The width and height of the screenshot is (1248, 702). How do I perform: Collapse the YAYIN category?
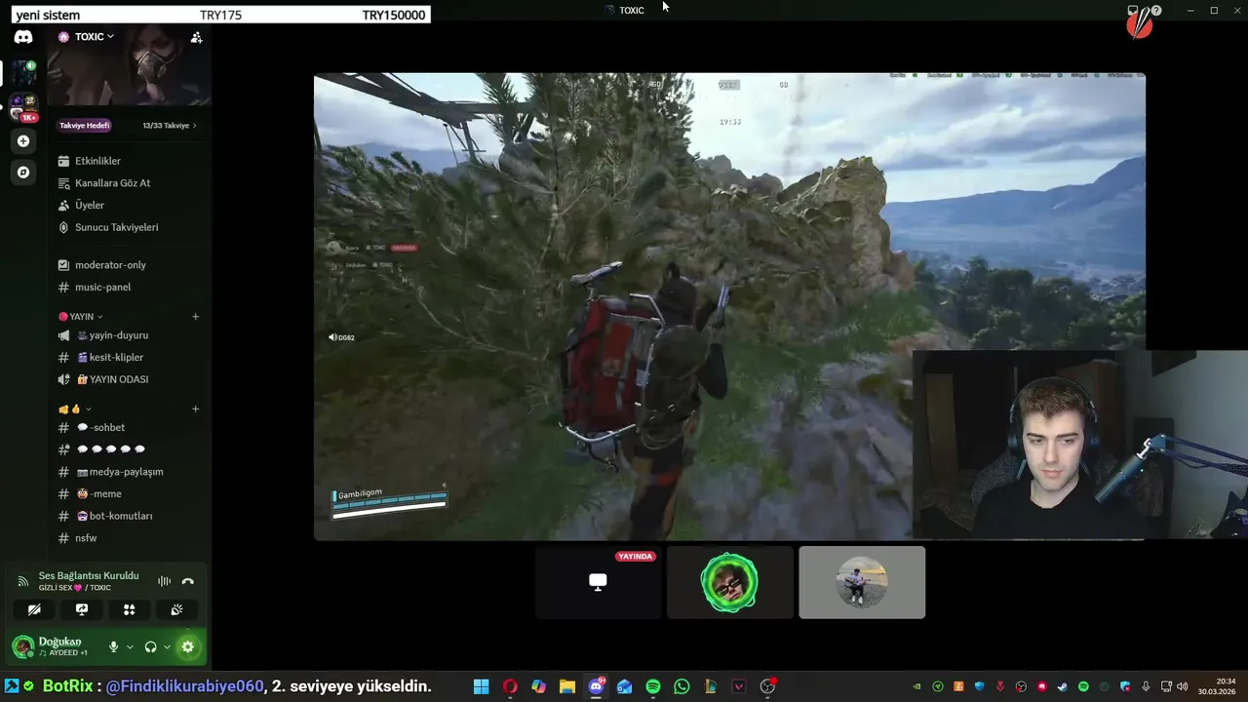tap(80, 317)
